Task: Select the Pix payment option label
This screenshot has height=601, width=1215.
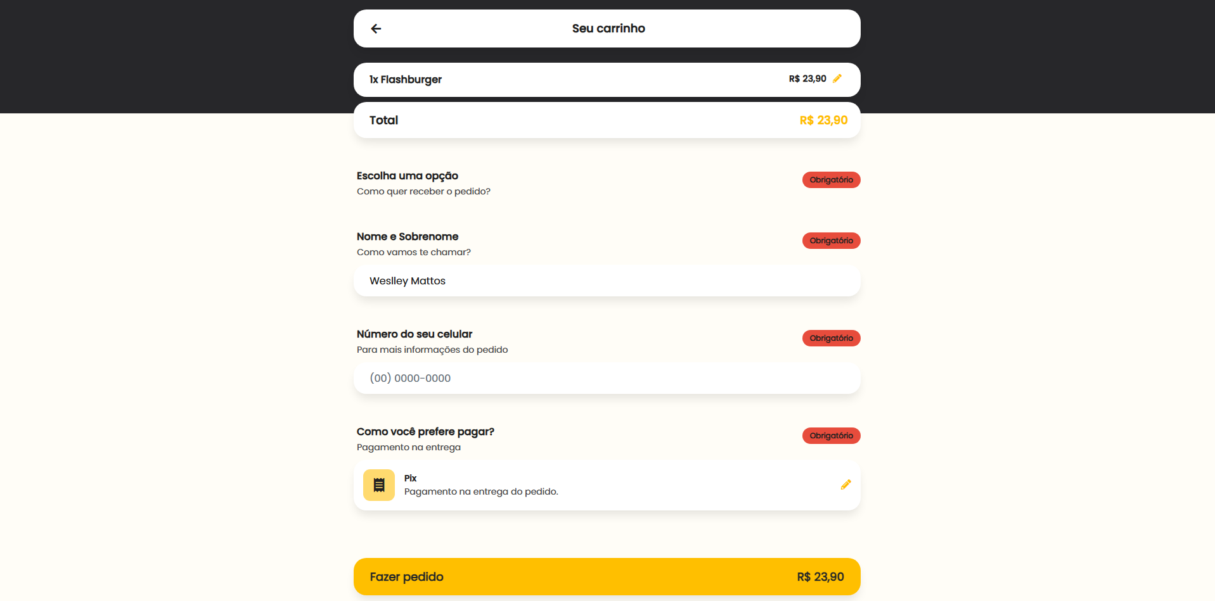Action: pos(411,478)
